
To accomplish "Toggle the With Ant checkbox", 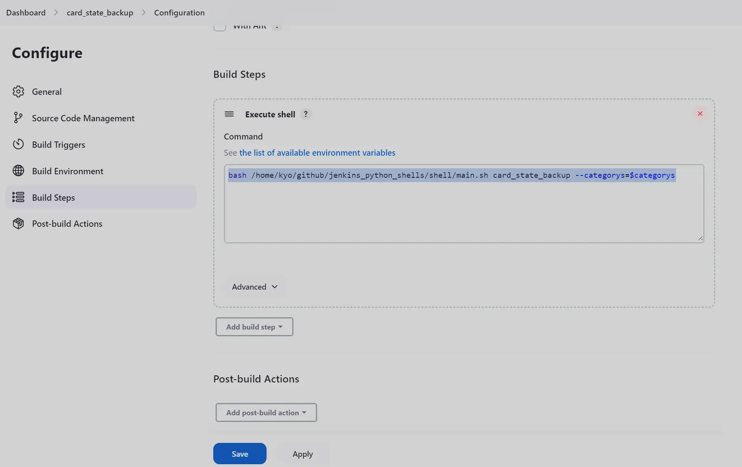I will (x=220, y=27).
